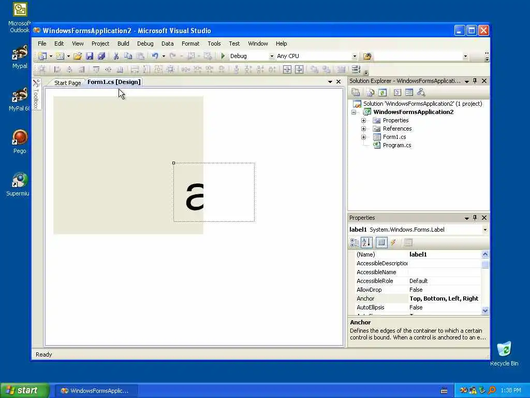Viewport: 530px width, 398px height.
Task: Click the Center Vertically layout icon
Action: click(299, 69)
